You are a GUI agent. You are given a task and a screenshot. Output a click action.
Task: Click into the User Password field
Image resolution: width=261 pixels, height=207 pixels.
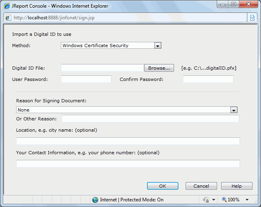click(x=86, y=79)
